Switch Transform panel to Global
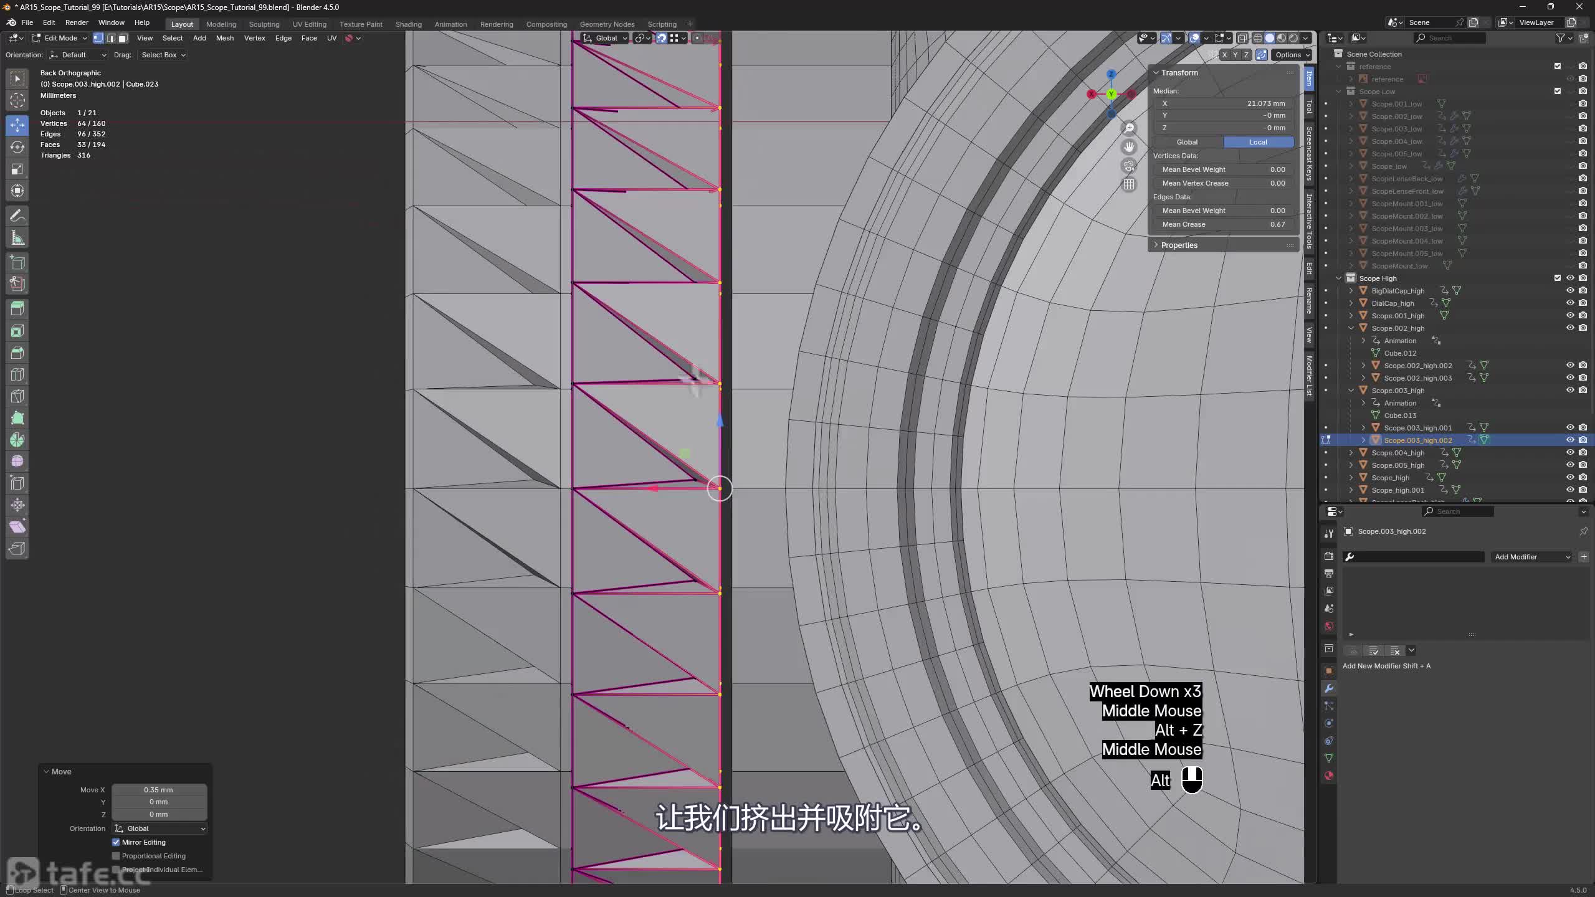The image size is (1595, 897). pyautogui.click(x=1188, y=142)
